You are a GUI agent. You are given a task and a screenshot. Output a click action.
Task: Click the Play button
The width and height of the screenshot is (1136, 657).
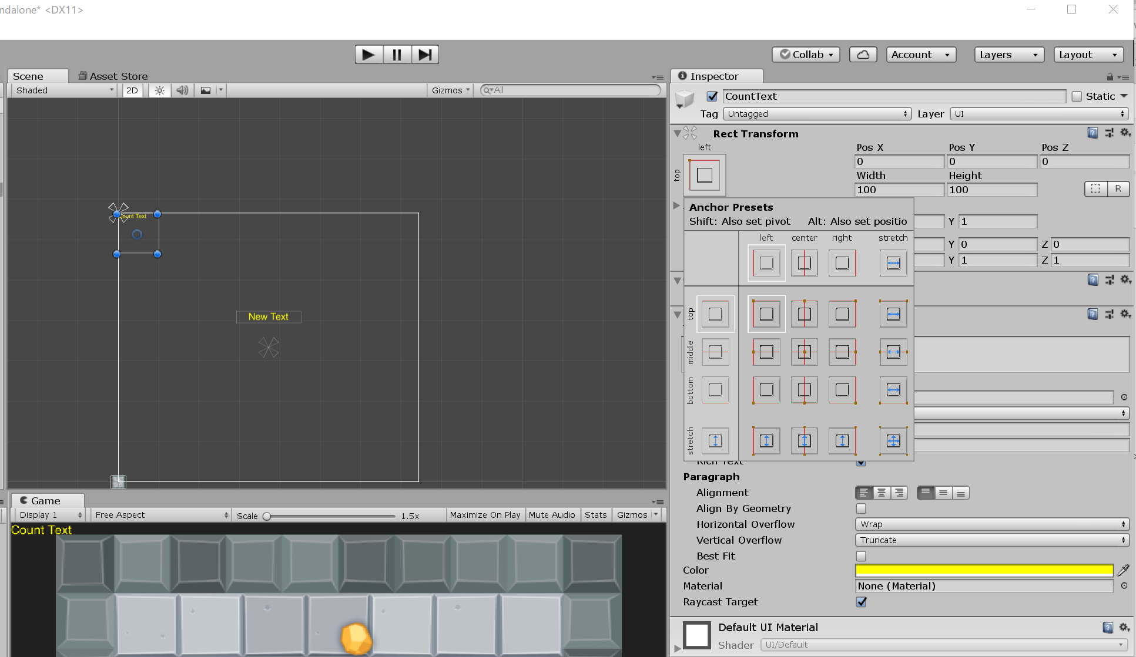pos(368,55)
